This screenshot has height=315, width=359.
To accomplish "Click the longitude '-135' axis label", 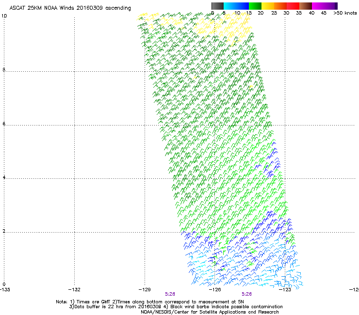I will 5,290.
